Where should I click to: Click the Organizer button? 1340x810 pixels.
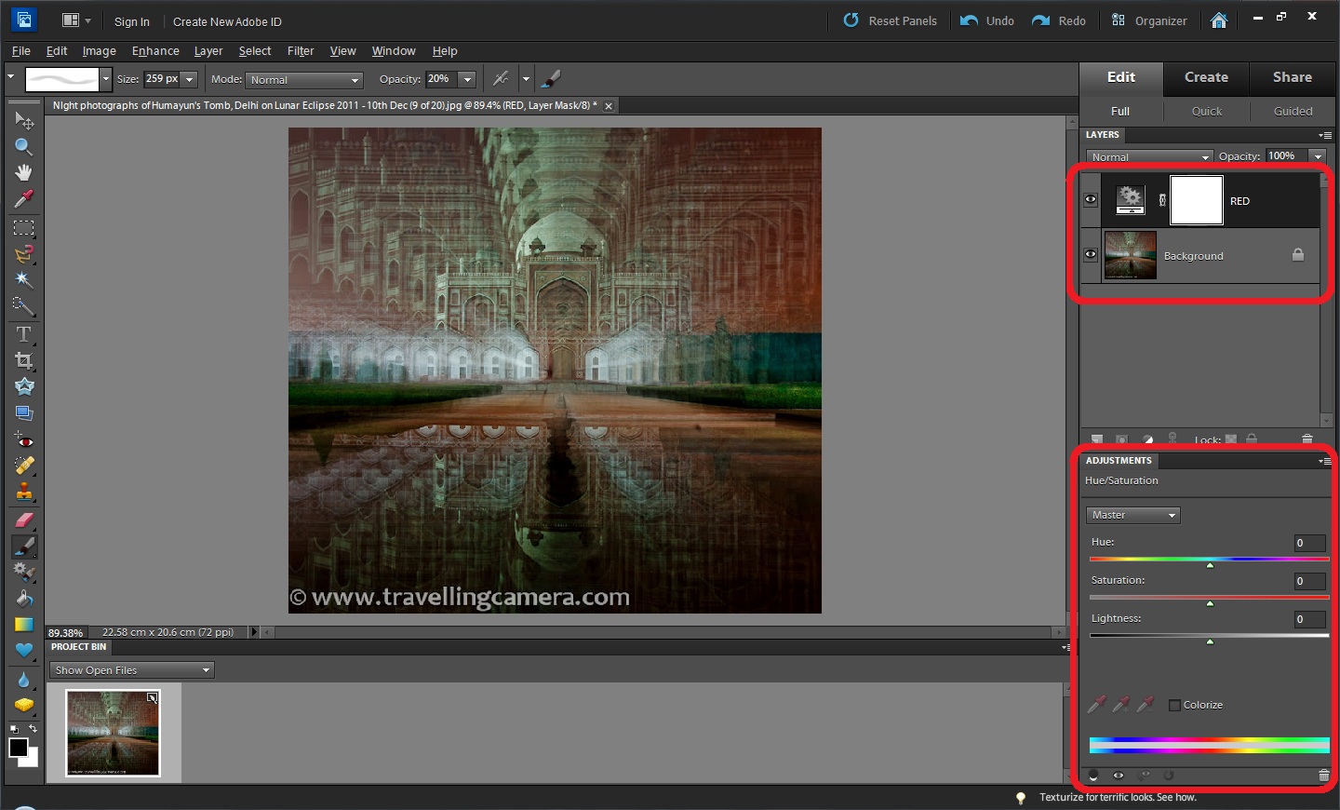[1150, 20]
